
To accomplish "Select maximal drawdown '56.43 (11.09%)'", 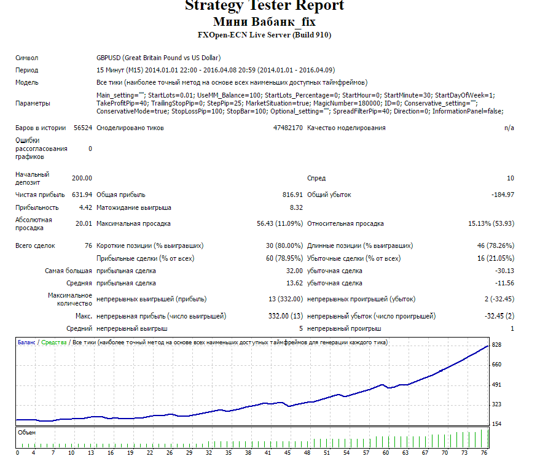I will (x=280, y=223).
